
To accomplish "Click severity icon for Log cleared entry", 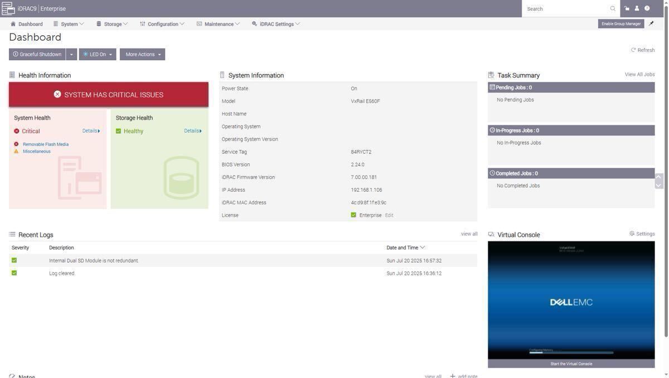I will coord(14,273).
